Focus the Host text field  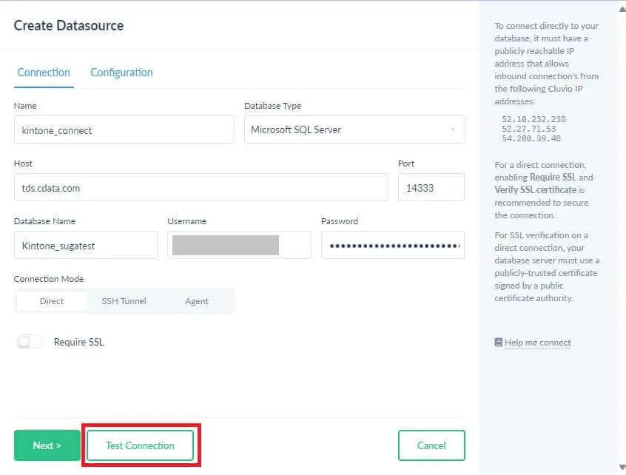(x=201, y=188)
